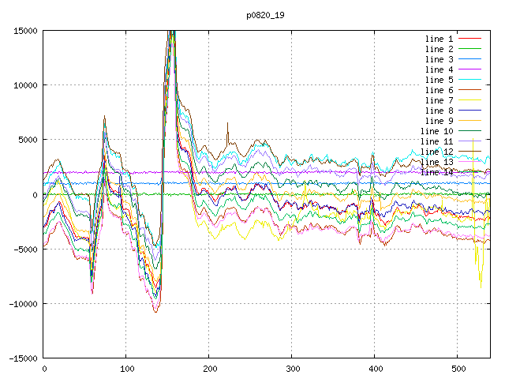Click the line 11 legend label

coord(436,141)
